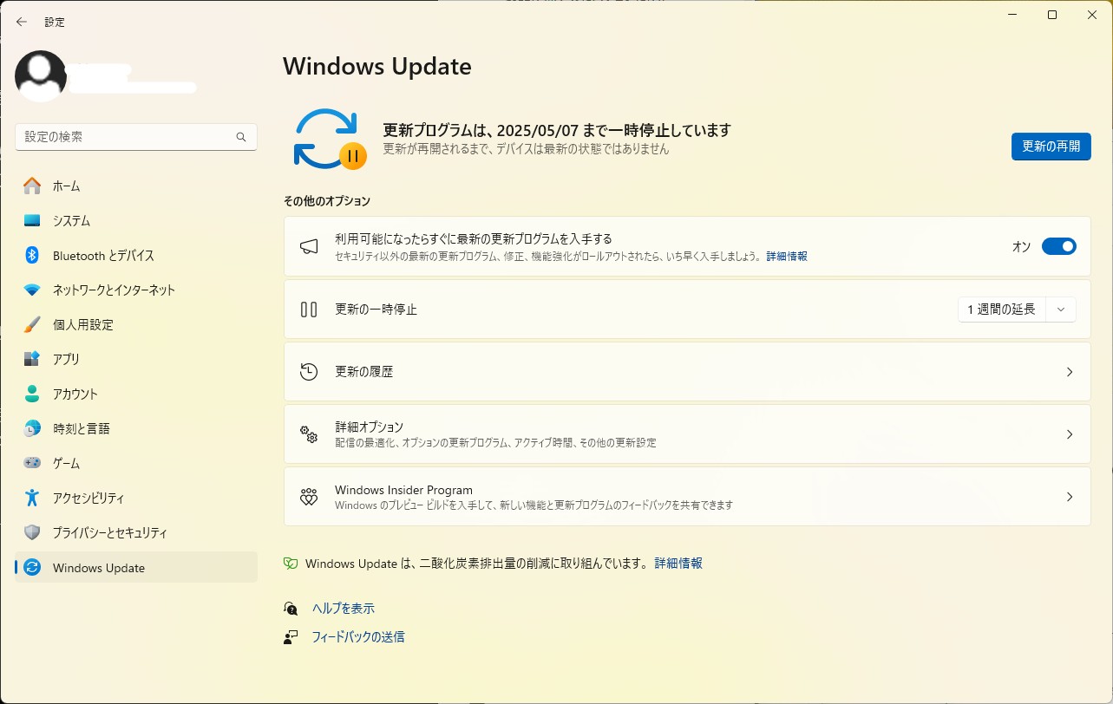1113x704 pixels.
Task: Expand Windows Insider Program with its chevron
Action: [x=1070, y=497]
